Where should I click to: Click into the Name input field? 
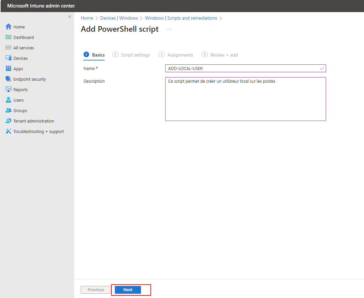246,68
